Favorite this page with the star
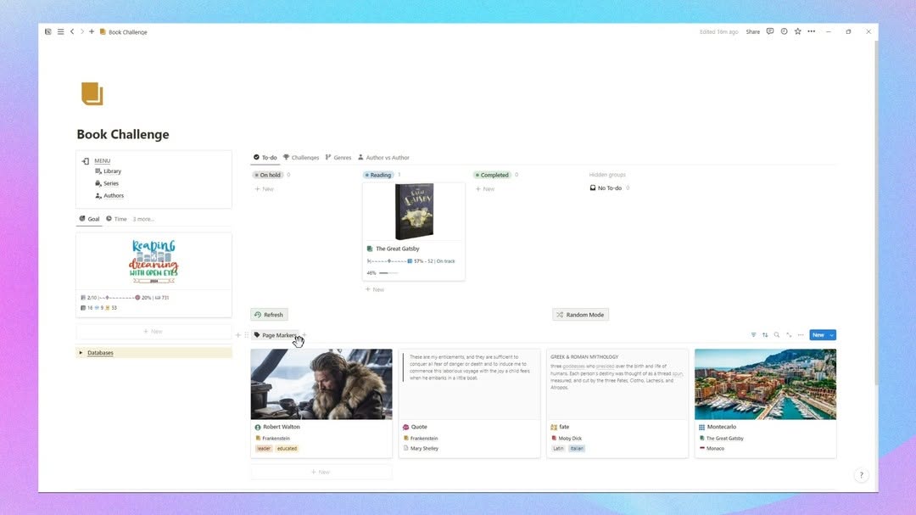This screenshot has width=916, height=515. coord(797,31)
